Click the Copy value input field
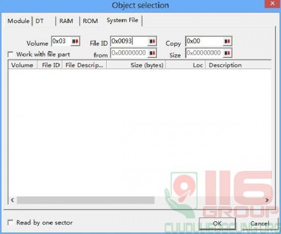The width and height of the screenshot is (281, 234). (204, 41)
